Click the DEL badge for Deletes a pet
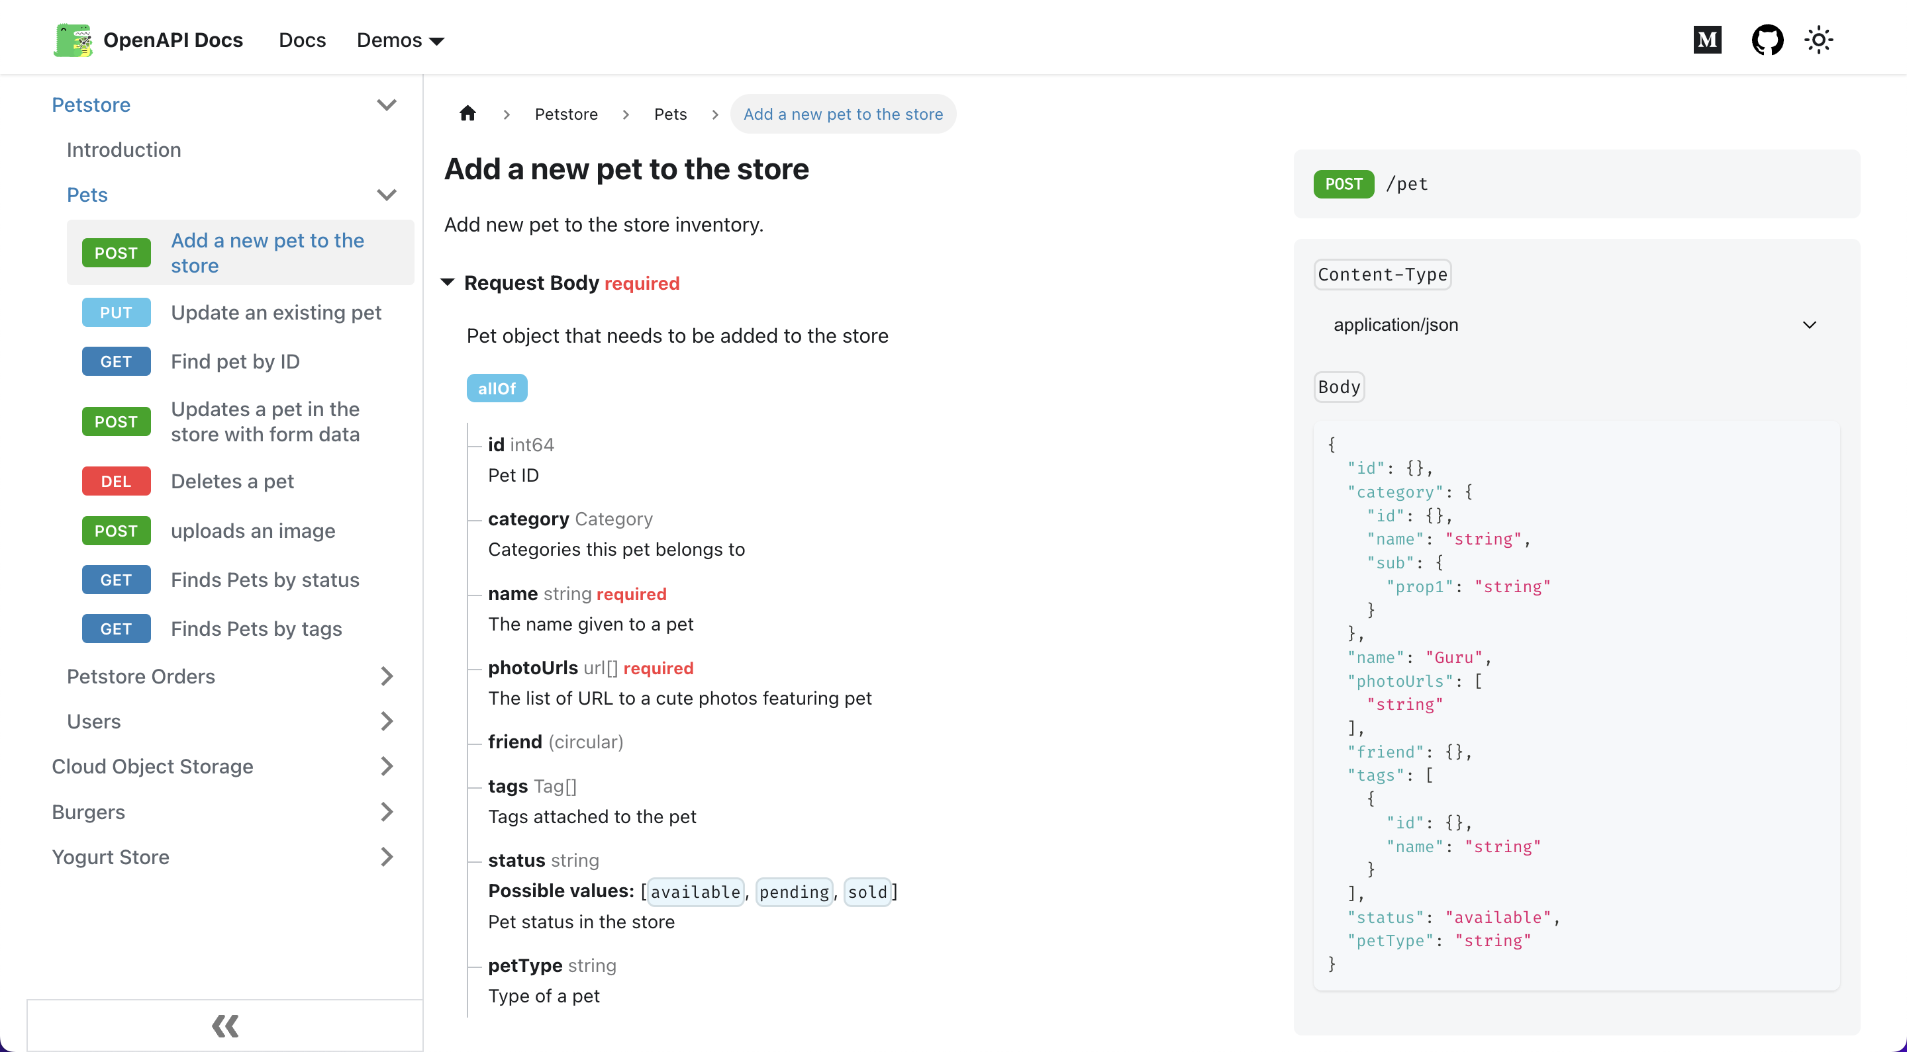This screenshot has height=1052, width=1907. (117, 481)
